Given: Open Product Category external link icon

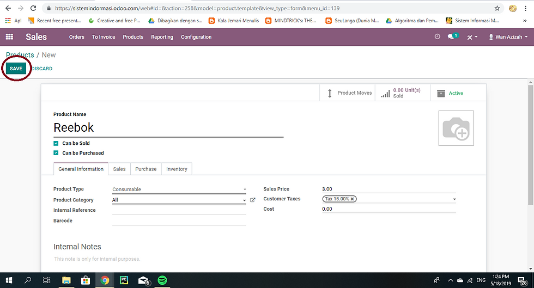Looking at the screenshot, I should click(x=252, y=200).
